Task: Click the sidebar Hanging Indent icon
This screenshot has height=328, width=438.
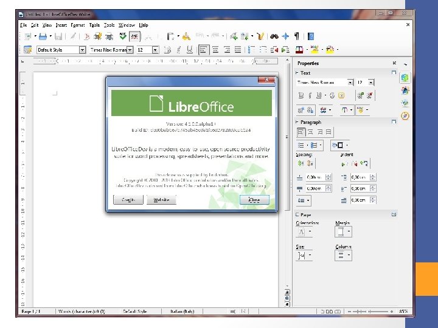Action: [364, 163]
